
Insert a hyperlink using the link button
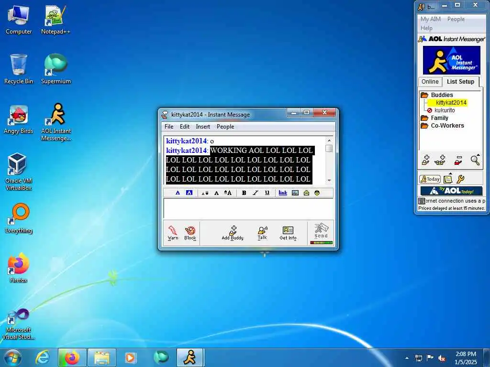[283, 193]
